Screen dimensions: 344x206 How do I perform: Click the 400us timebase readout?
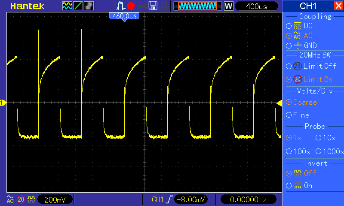tap(256, 6)
